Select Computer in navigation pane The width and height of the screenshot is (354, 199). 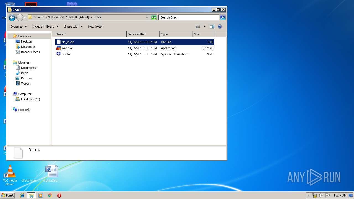25,94
